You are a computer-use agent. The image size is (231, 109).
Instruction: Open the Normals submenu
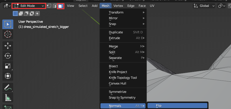pos(123,106)
